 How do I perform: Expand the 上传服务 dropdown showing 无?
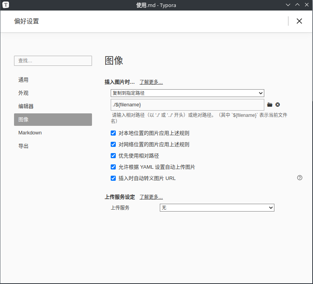pos(217,208)
